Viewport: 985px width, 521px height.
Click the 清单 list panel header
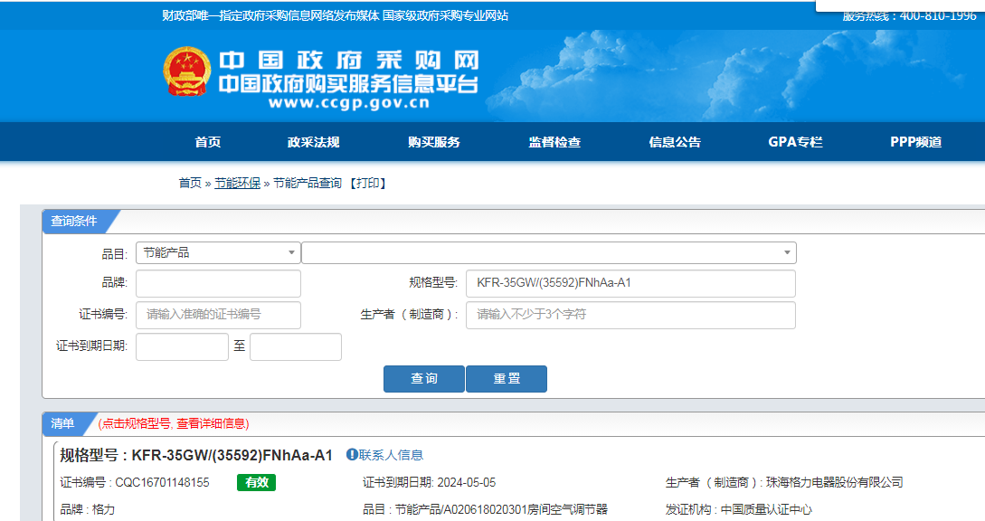[x=62, y=423]
